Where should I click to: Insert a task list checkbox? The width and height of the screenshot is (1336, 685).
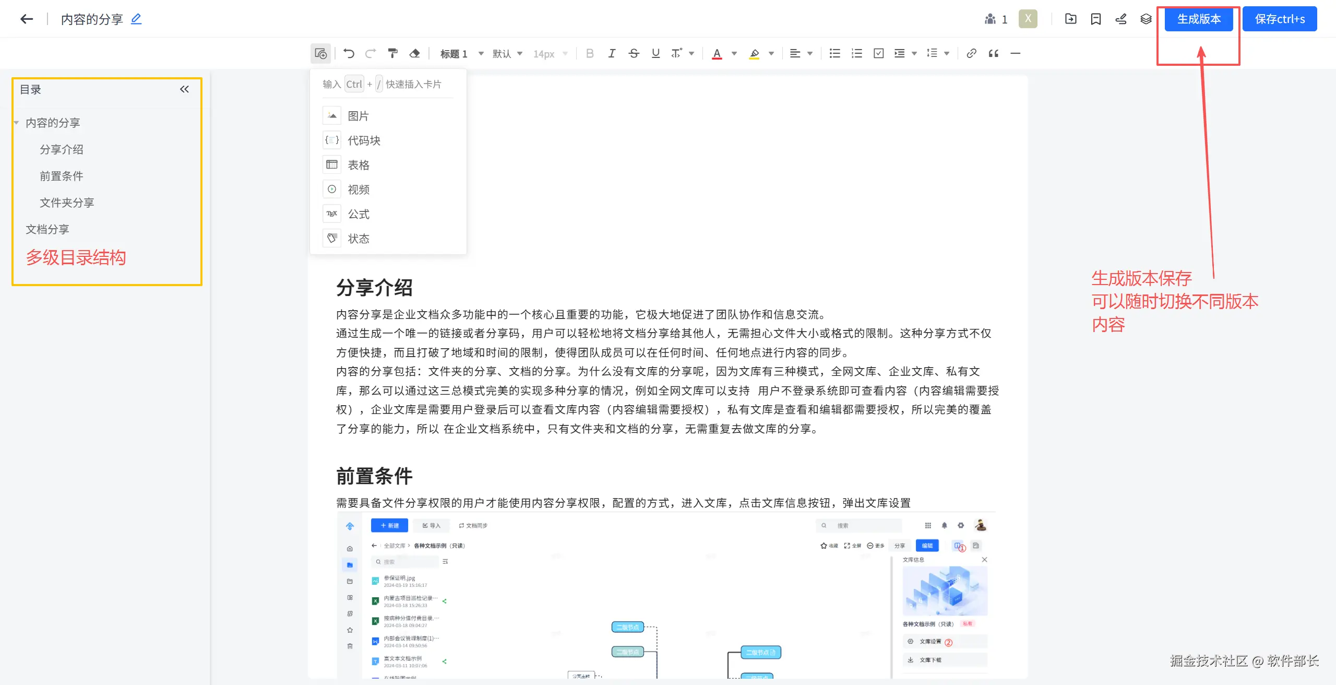click(878, 53)
